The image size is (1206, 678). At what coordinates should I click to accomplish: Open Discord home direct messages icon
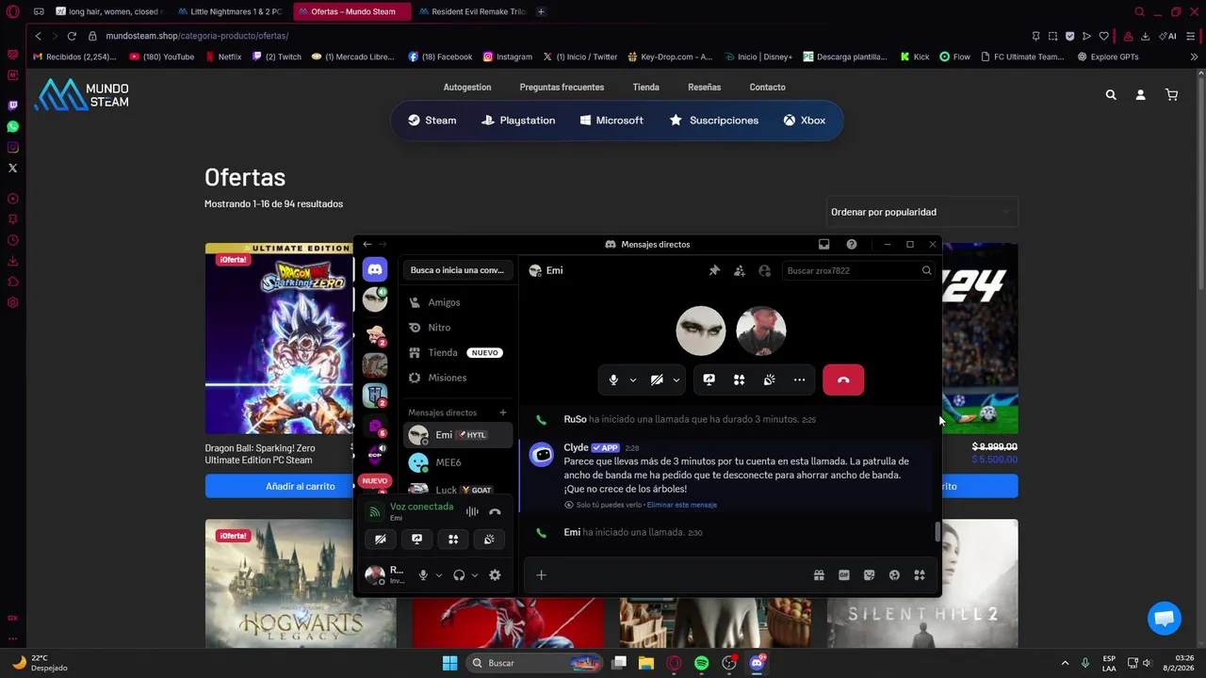click(x=375, y=269)
